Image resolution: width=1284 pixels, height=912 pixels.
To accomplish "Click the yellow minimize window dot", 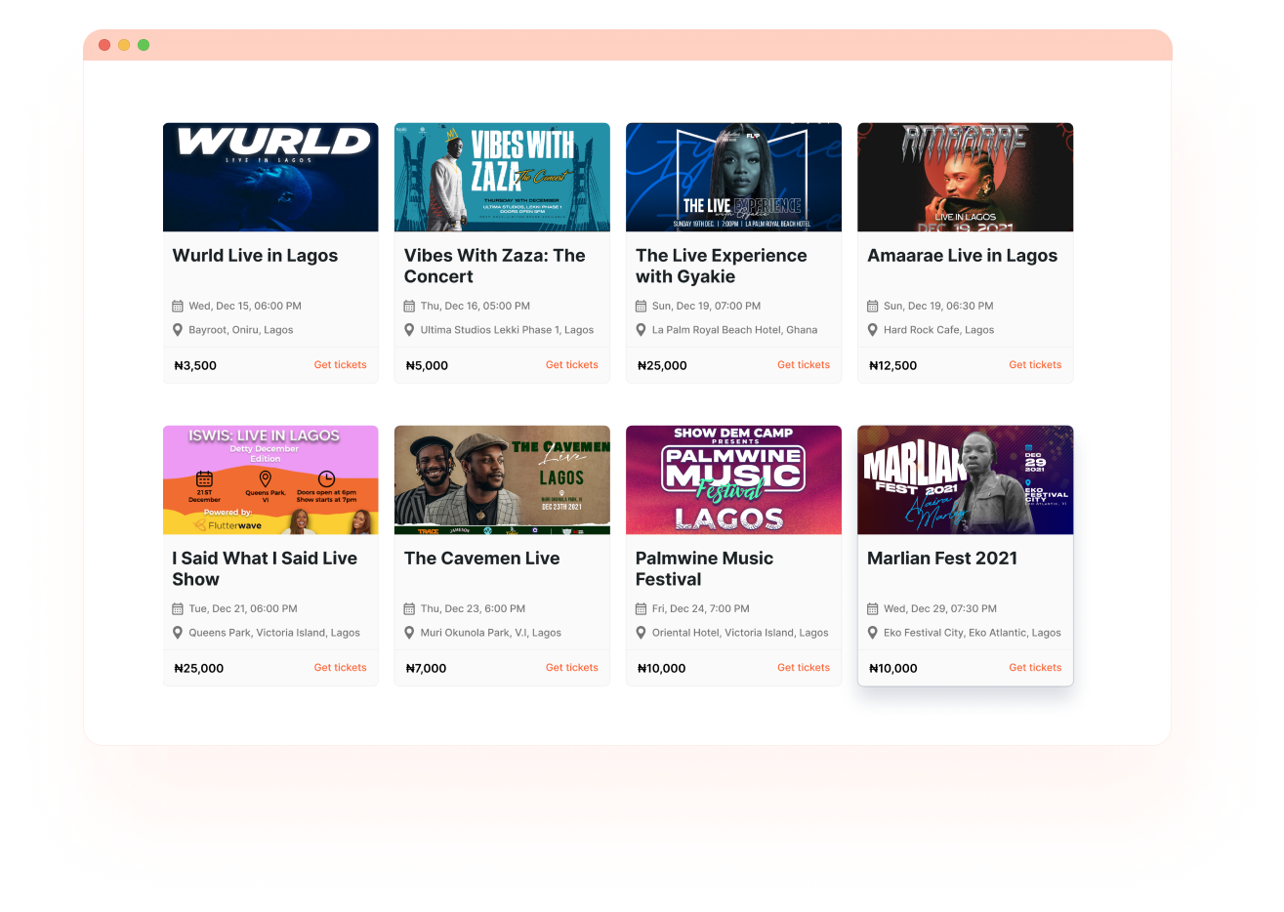I will [124, 45].
